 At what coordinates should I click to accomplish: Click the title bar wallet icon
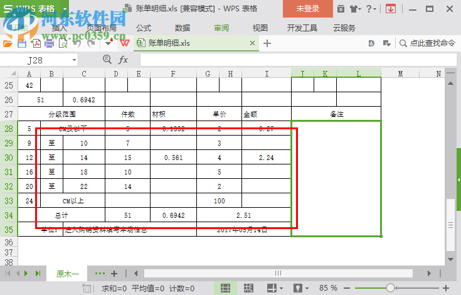(341, 9)
